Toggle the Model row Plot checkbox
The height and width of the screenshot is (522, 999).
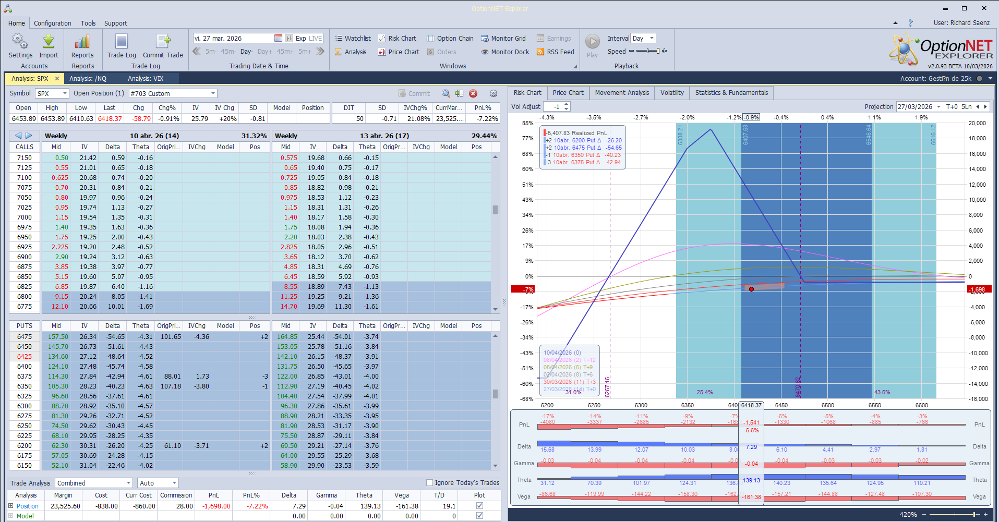click(479, 516)
